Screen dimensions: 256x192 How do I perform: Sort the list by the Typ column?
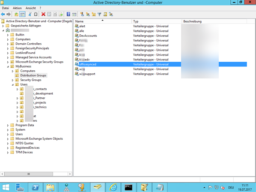157,21
